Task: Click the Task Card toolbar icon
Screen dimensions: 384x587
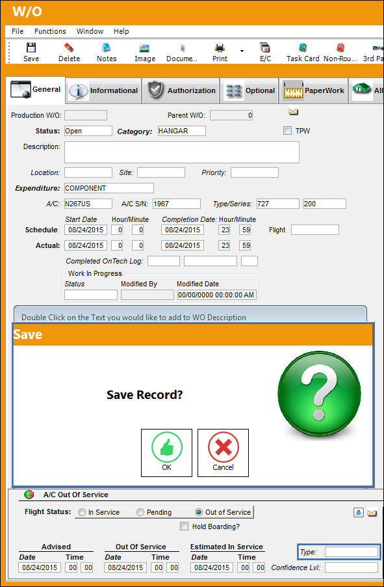Action: (x=303, y=48)
